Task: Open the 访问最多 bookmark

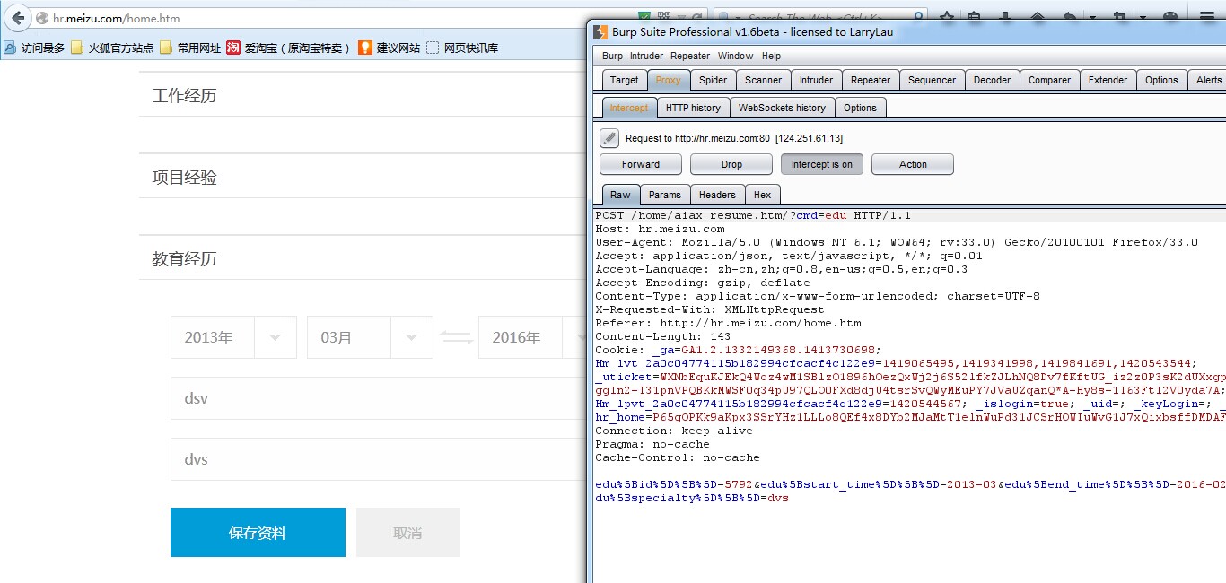Action: (33, 48)
